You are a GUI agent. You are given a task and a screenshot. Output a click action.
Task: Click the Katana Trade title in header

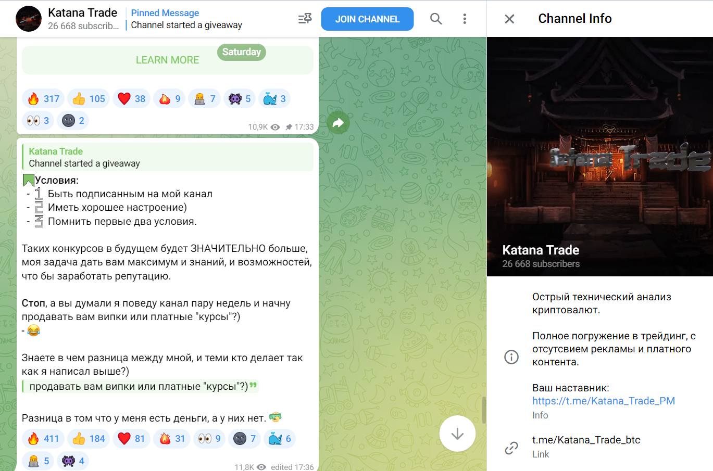82,12
